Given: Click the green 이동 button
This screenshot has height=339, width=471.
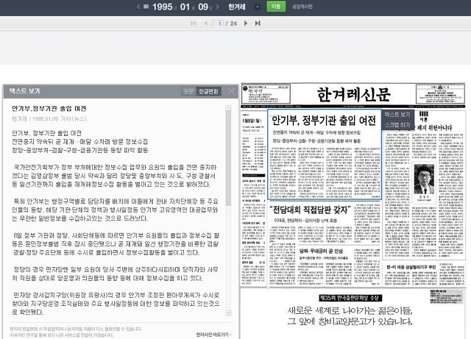Looking at the screenshot, I should point(276,7).
